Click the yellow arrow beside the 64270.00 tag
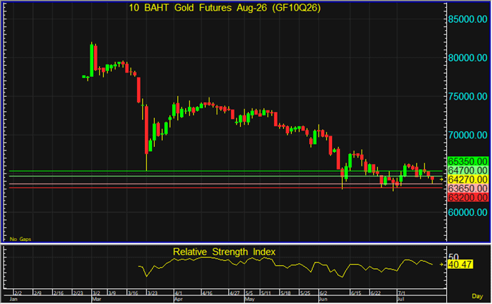Viewport: 492px width, 304px height. pos(441,179)
